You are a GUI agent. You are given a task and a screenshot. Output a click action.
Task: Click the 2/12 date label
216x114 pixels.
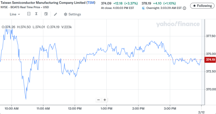[201, 112]
